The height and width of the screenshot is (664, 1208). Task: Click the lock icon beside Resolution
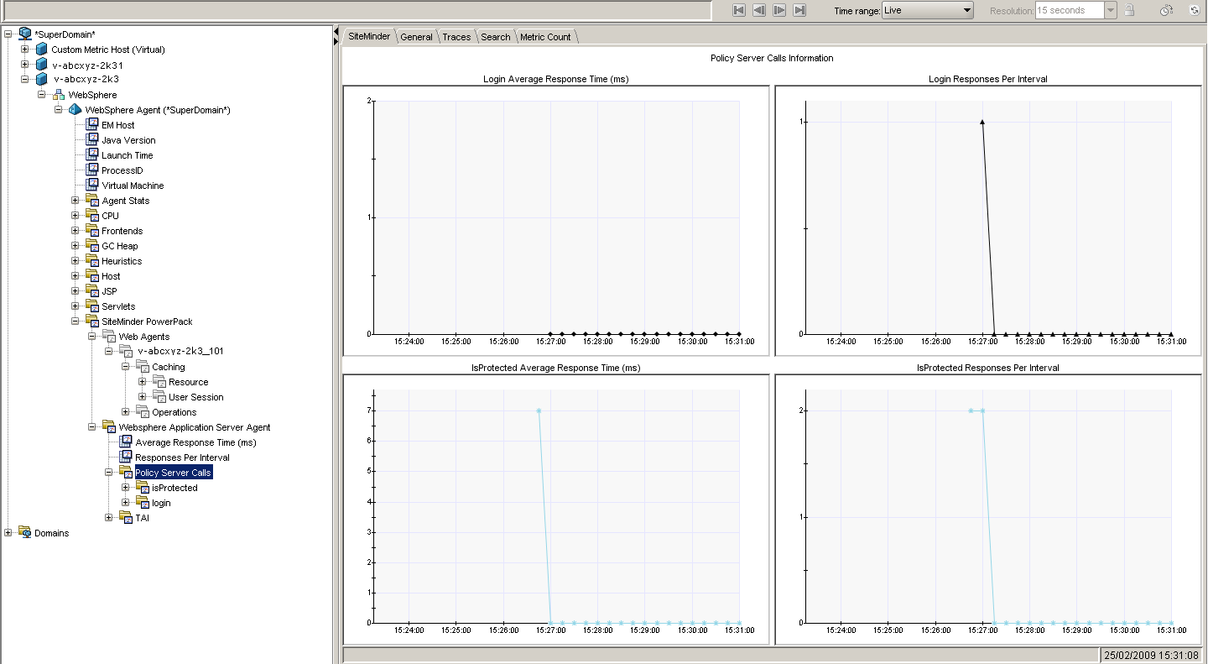[x=1129, y=10]
